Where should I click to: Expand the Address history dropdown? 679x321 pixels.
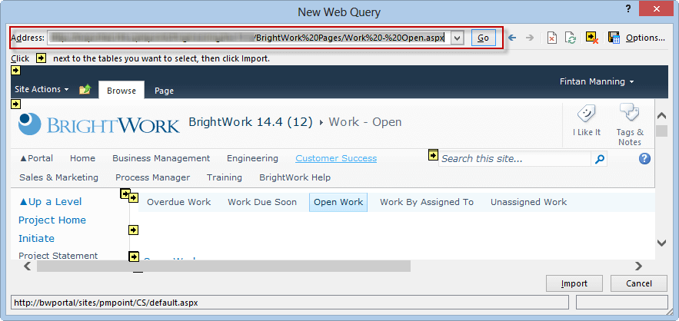pyautogui.click(x=458, y=38)
